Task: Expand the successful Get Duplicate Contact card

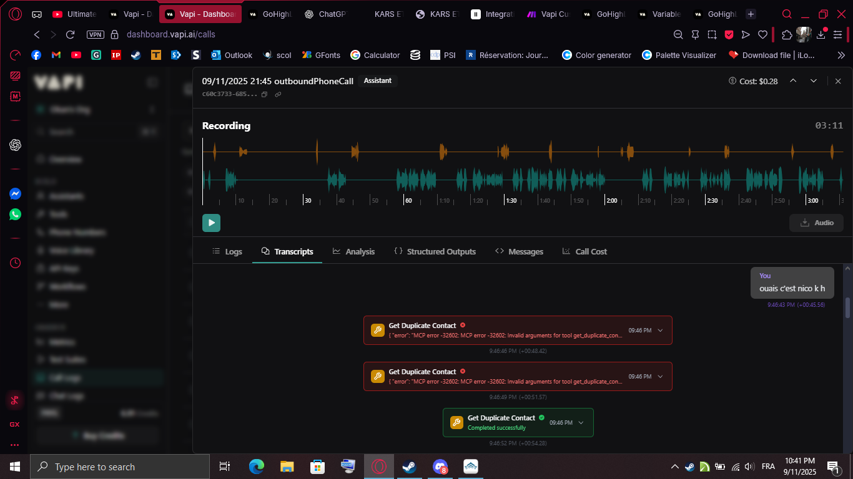Action: (x=581, y=422)
